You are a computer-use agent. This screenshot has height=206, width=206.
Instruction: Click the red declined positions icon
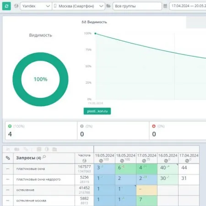coord(154,126)
